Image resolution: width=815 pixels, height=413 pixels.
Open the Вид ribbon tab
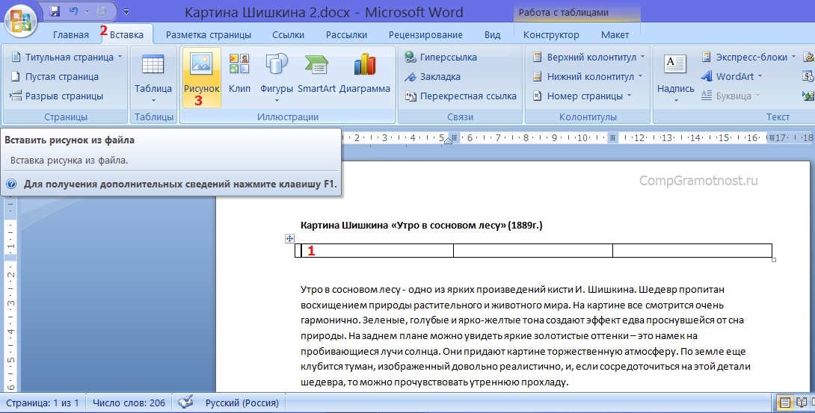(492, 35)
